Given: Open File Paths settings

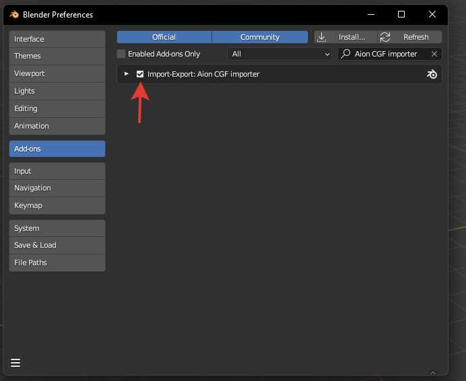Looking at the screenshot, I should click(x=57, y=263).
